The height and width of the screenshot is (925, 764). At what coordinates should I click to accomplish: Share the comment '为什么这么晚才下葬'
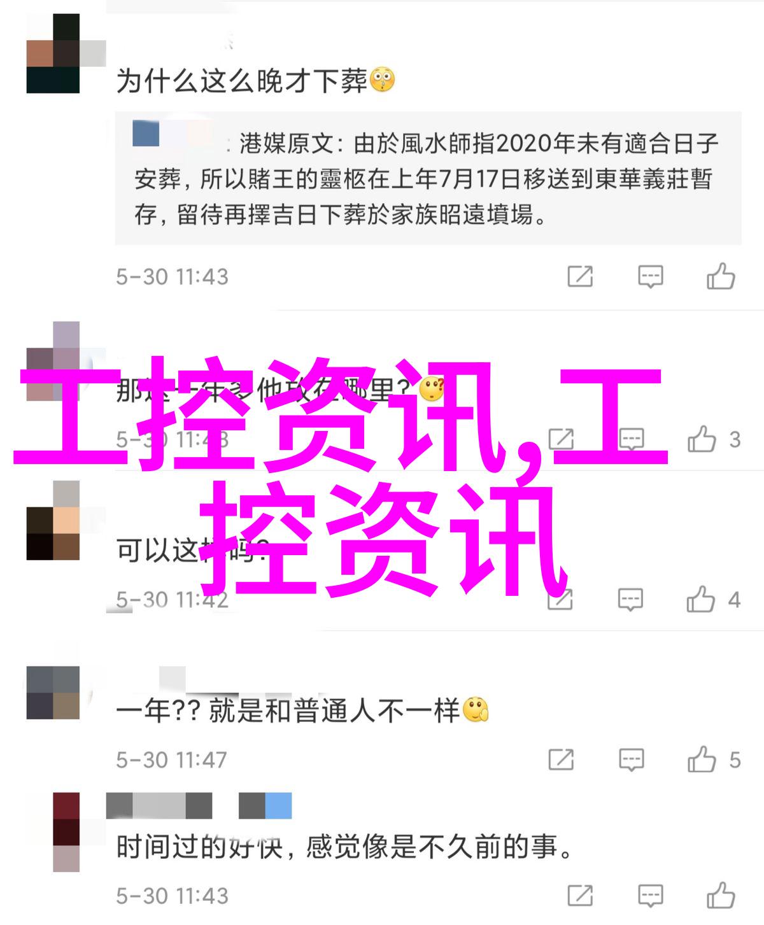coord(580,276)
